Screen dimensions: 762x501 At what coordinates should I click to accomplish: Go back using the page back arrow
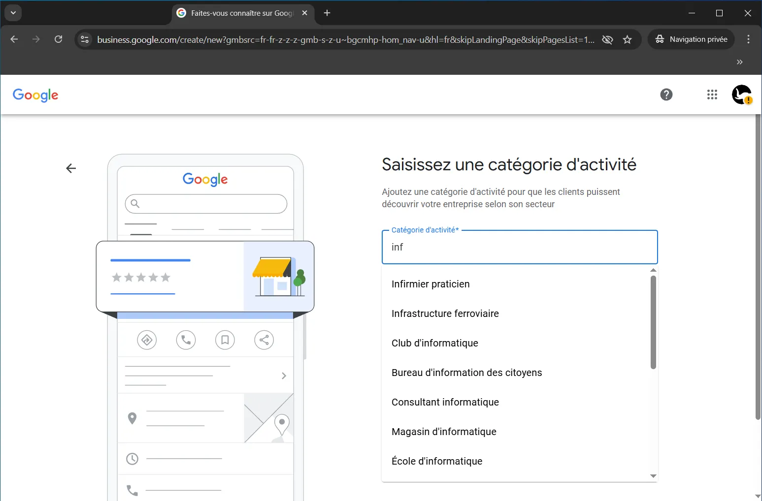coord(71,168)
